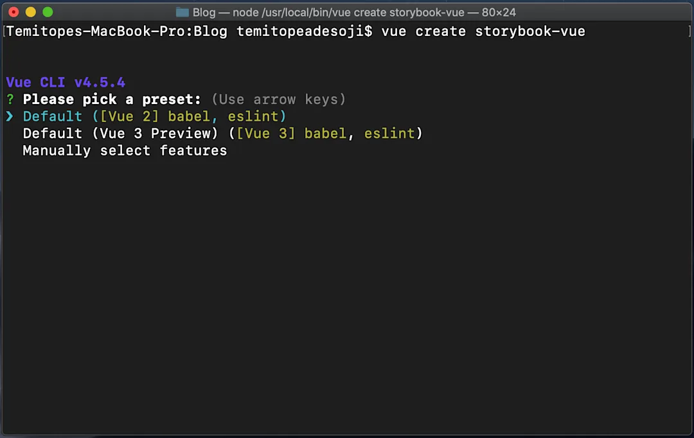Click the yellow minimize window button
Screen dimensions: 694x438
[31, 12]
